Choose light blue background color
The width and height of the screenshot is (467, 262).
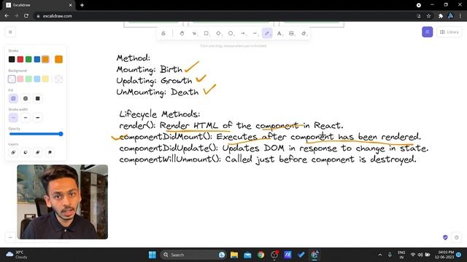(37, 79)
